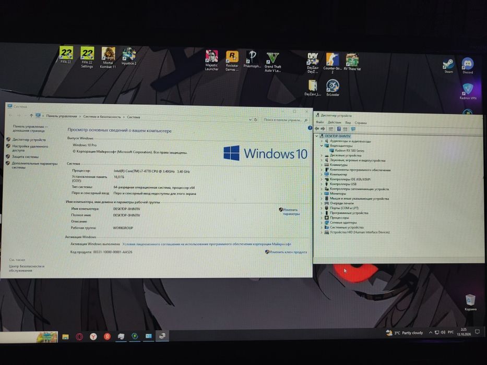The image size is (487, 365).
Task: Open File Explorer from the taskbar
Action: click(x=65, y=337)
